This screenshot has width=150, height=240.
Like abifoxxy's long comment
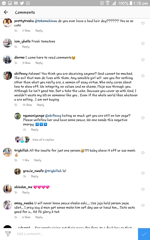click(143, 76)
